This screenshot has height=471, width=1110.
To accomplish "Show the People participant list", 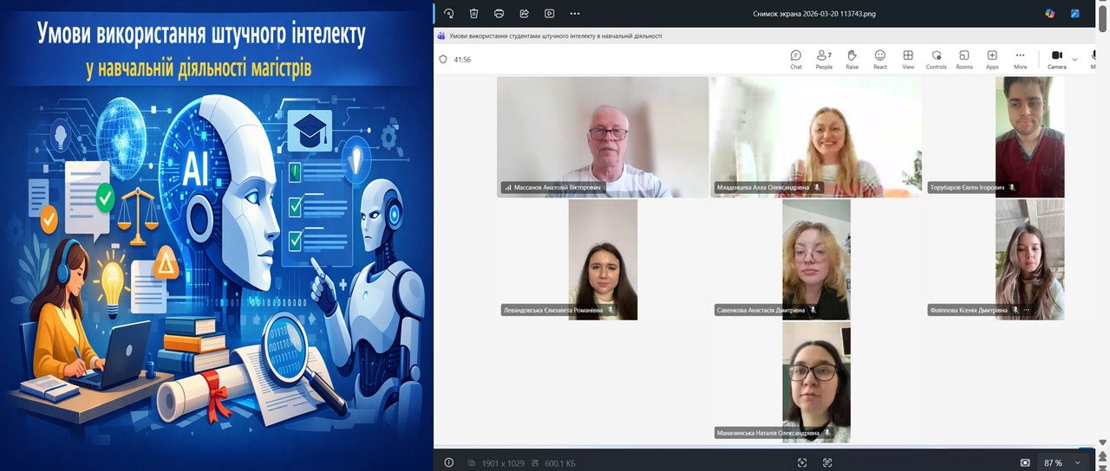I will [824, 59].
